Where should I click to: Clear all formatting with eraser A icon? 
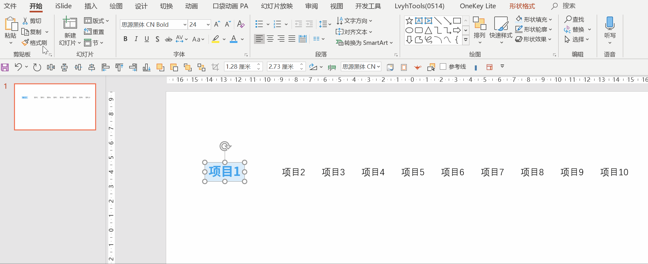[241, 24]
